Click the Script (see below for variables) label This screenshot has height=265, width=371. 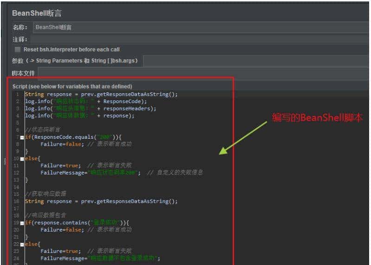tap(72, 86)
